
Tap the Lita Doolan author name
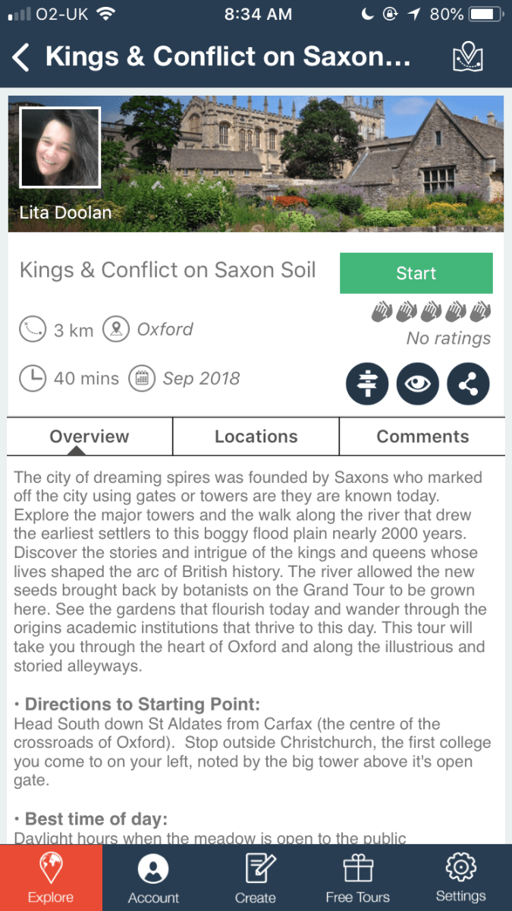click(65, 213)
